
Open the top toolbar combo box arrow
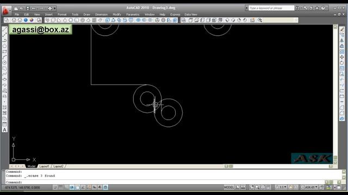(x=296, y=20)
